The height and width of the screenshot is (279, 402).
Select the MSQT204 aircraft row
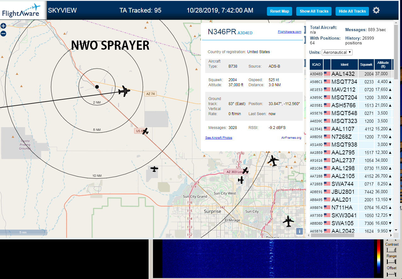[351, 98]
